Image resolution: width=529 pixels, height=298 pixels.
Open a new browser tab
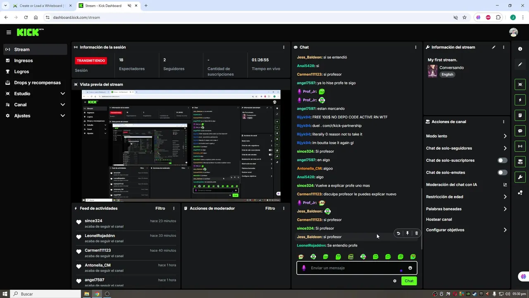point(146,6)
